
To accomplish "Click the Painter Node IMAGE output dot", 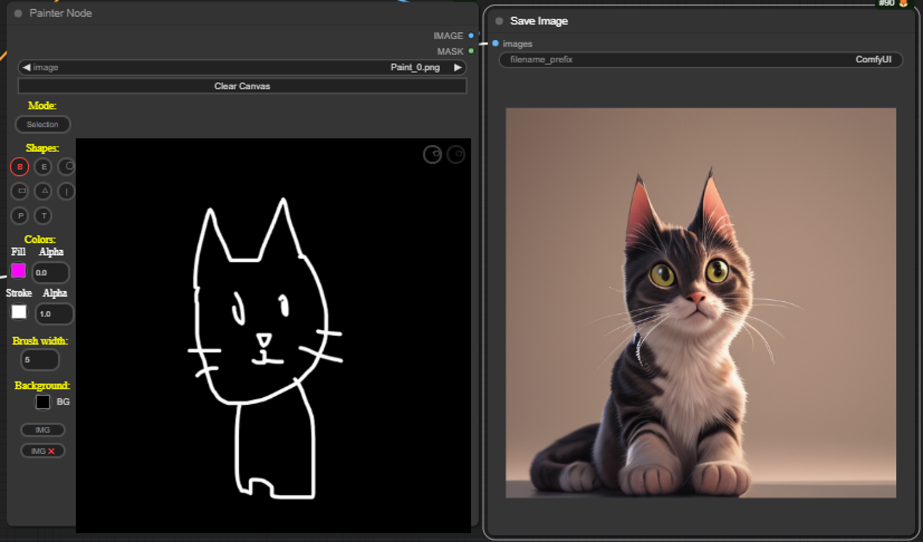I will click(471, 36).
